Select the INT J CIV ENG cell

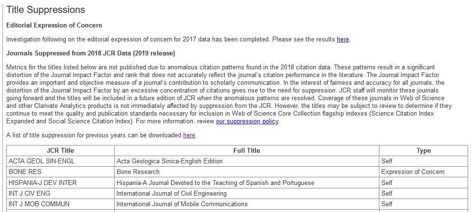[x=60, y=193]
